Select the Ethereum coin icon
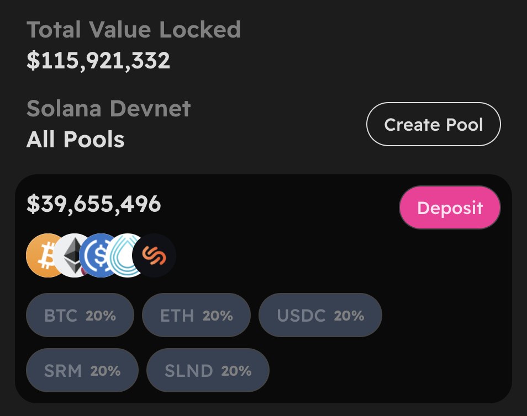 pos(73,255)
